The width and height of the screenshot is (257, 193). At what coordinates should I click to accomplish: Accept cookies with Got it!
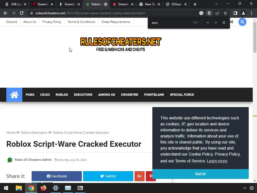pos(201,174)
